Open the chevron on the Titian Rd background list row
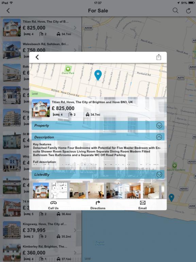Screen dimensions: 196x262 [75, 28]
